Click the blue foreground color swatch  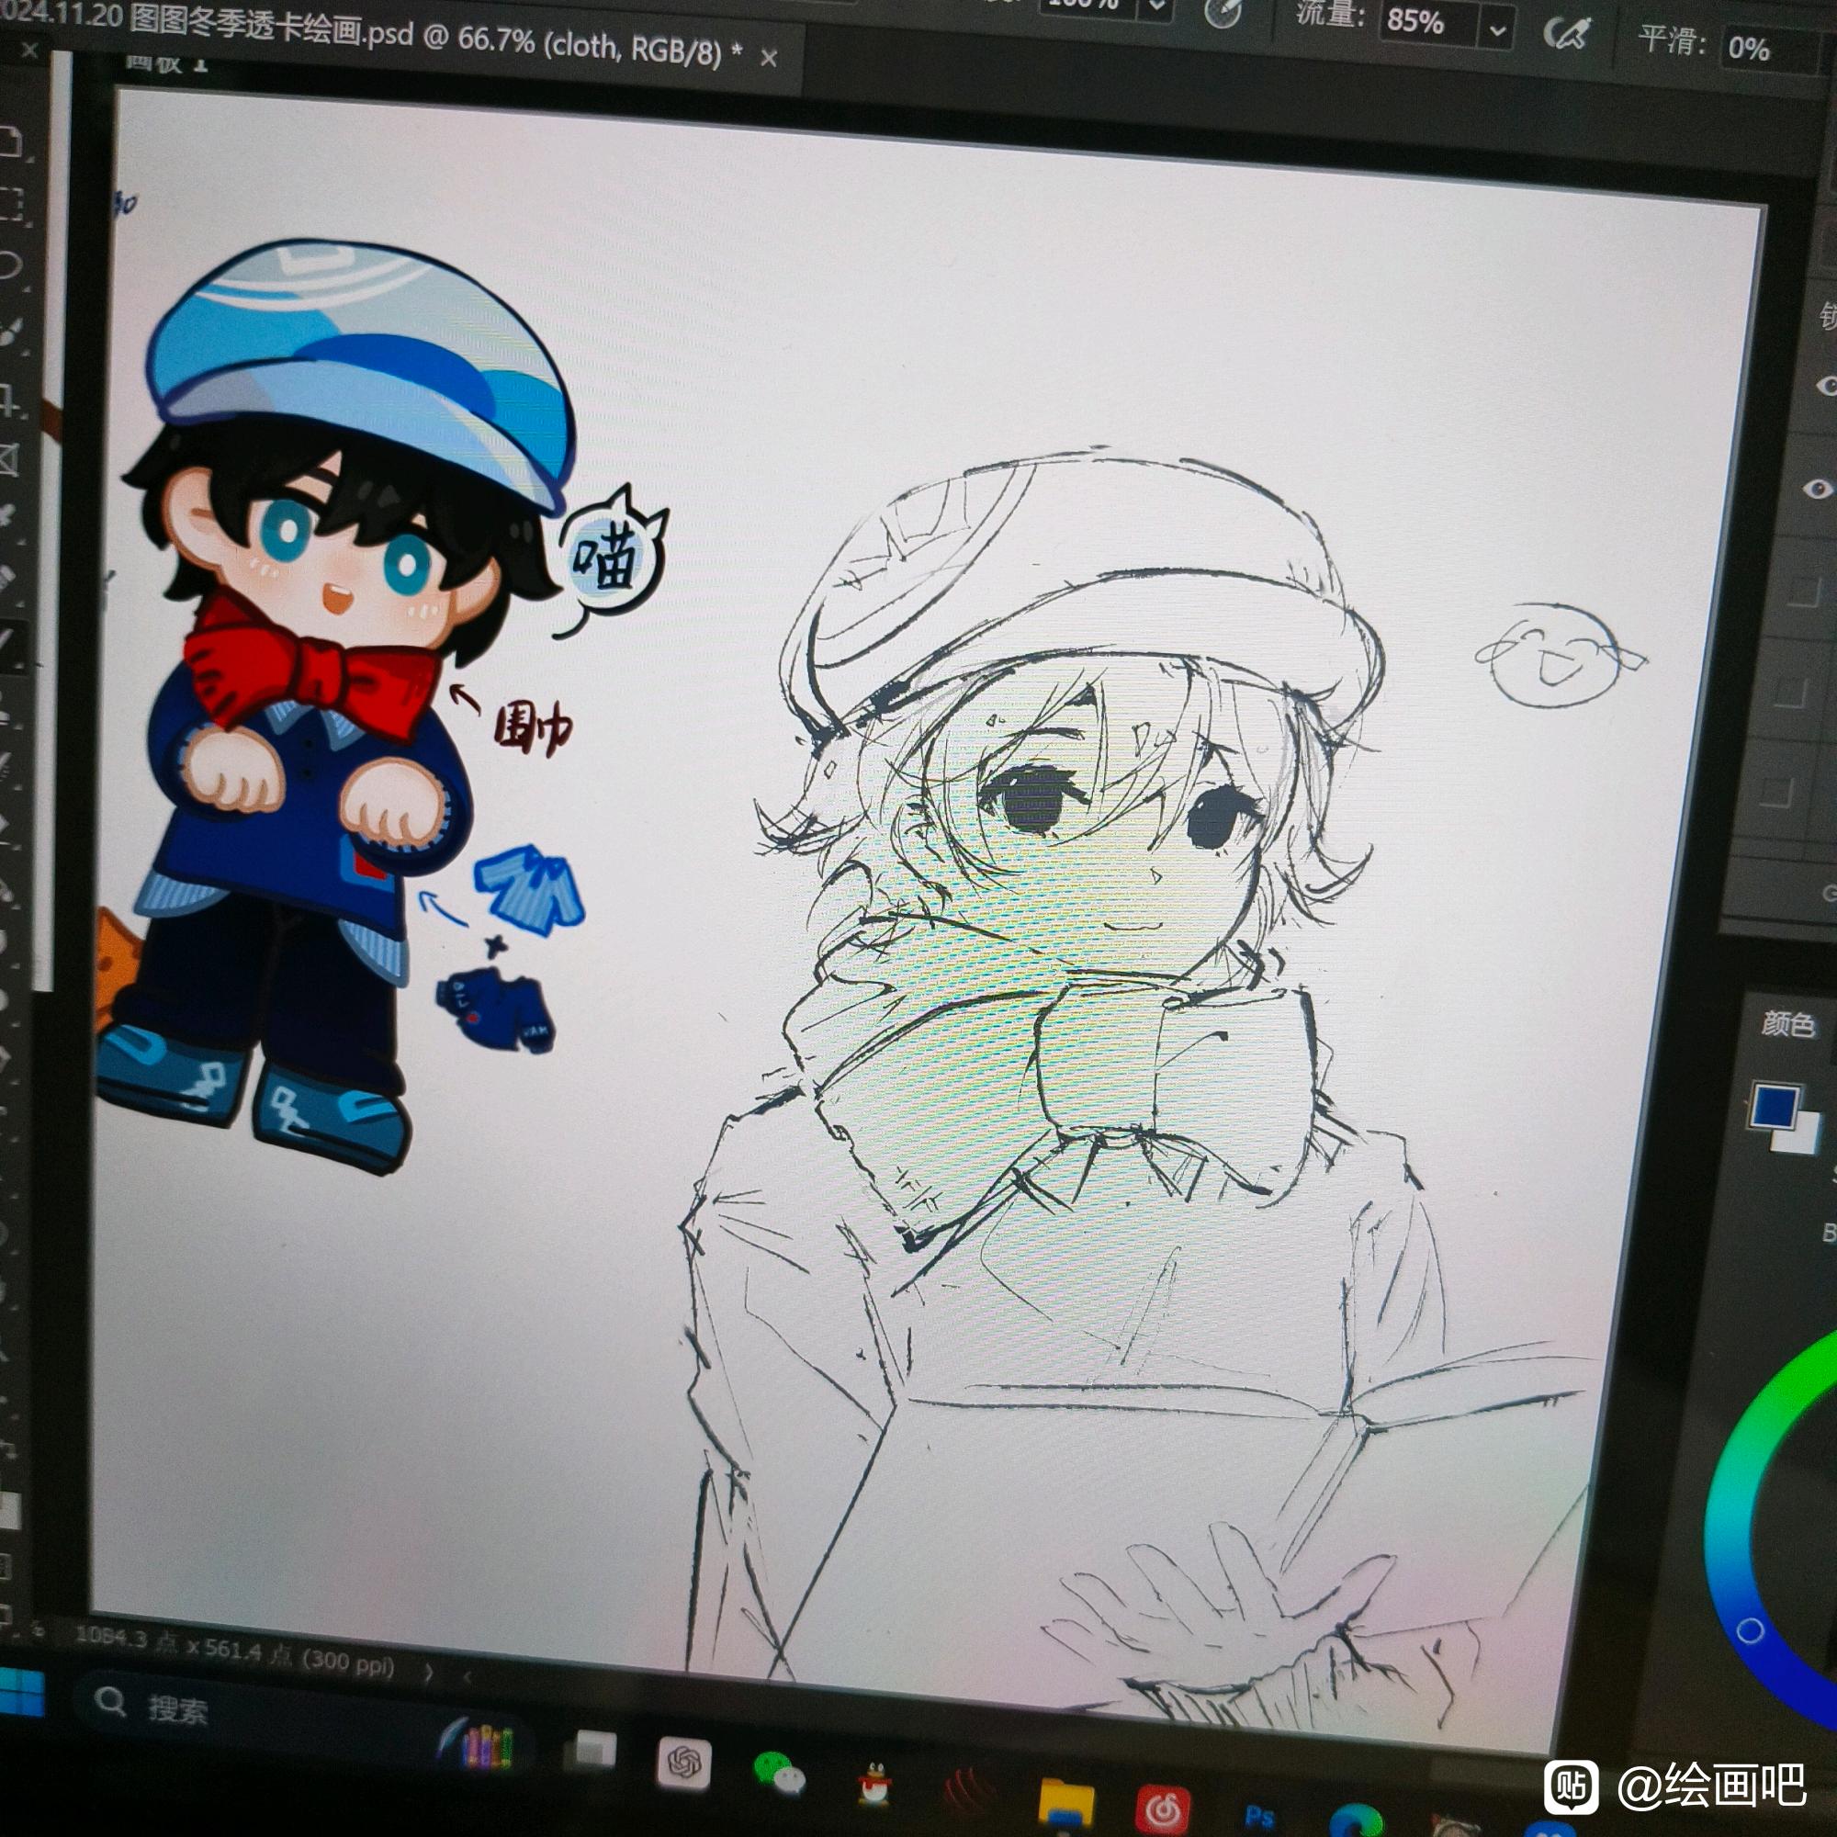tap(1775, 1107)
